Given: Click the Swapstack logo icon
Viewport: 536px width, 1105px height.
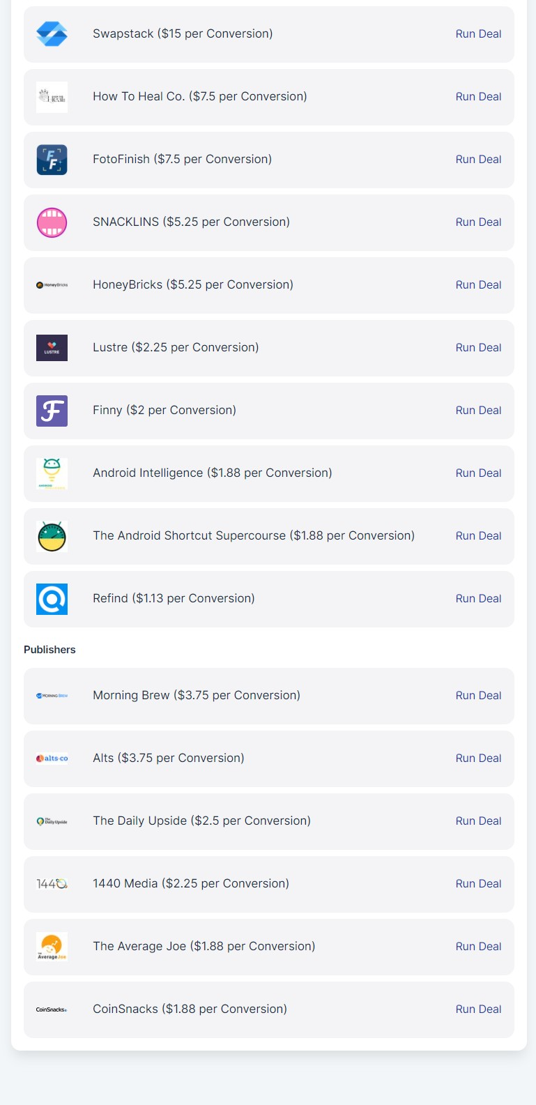Looking at the screenshot, I should 52,34.
